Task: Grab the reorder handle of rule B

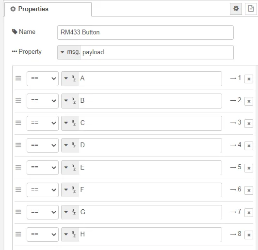Action: 18,100
